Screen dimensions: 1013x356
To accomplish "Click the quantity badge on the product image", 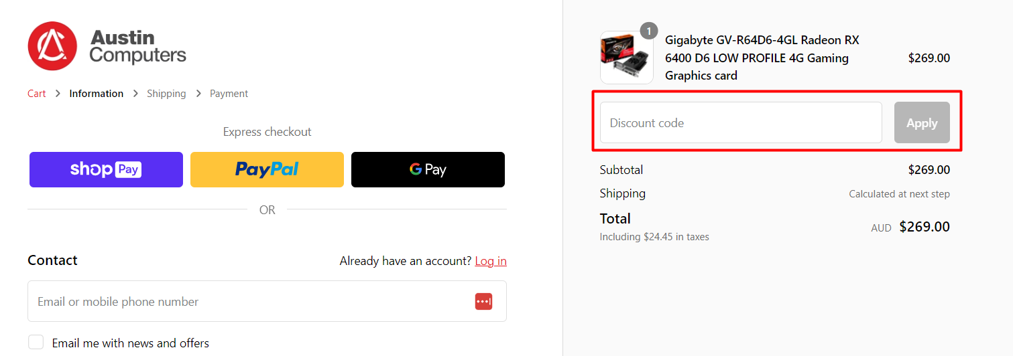I will 649,31.
